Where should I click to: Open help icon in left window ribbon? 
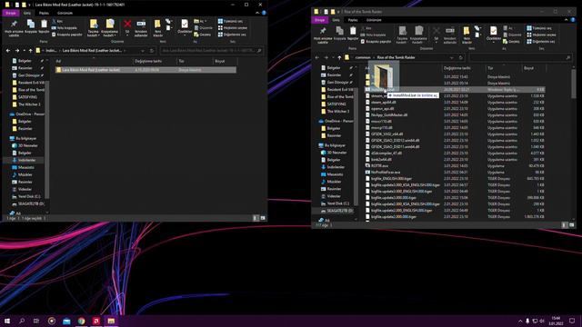click(264, 13)
